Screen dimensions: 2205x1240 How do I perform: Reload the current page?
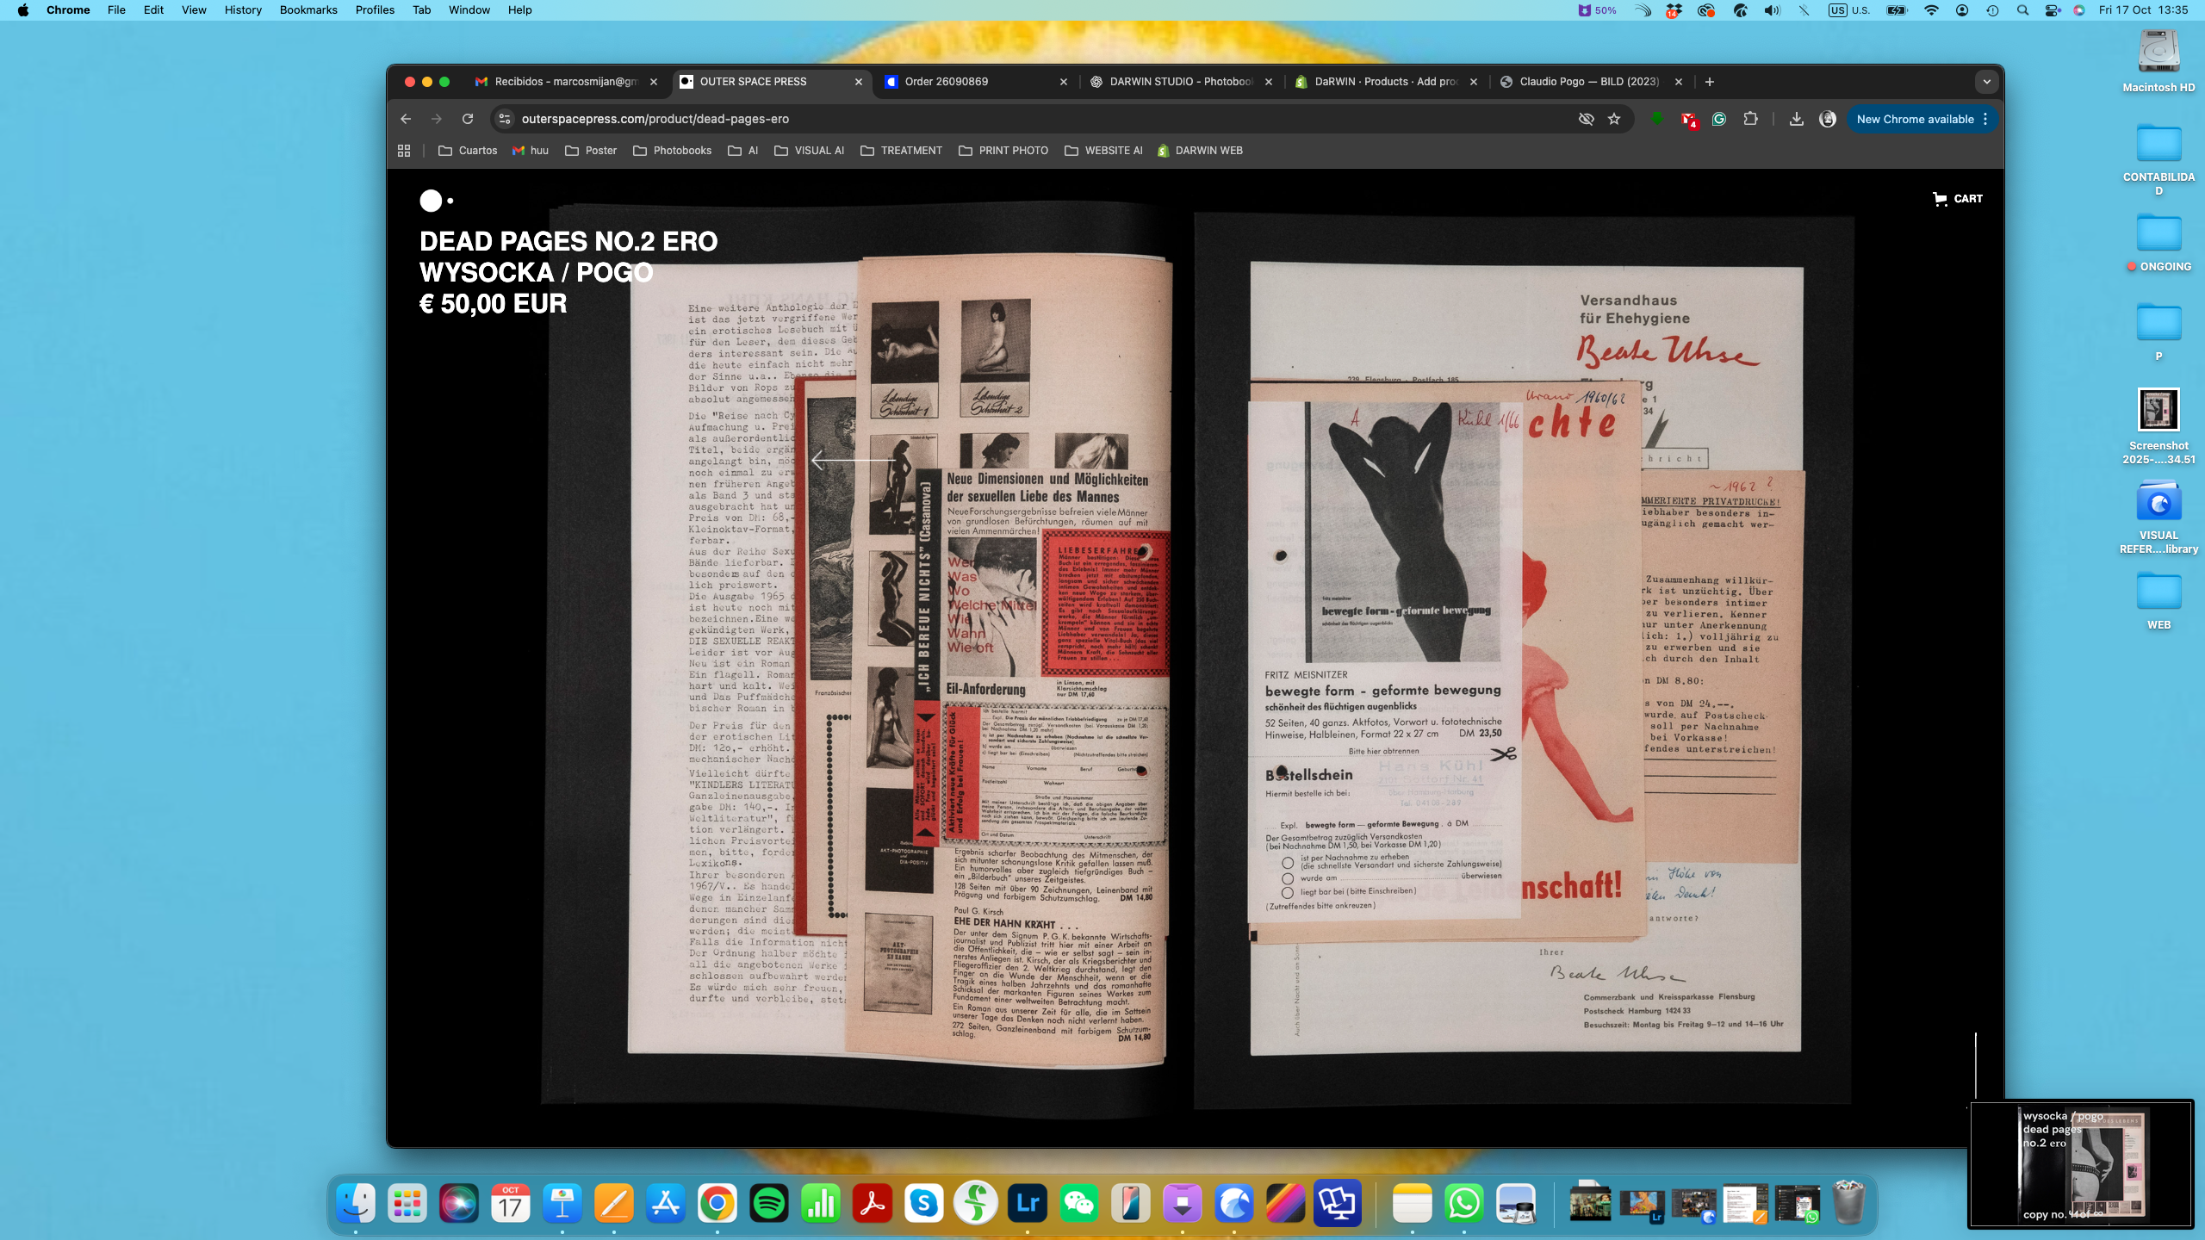click(x=468, y=119)
